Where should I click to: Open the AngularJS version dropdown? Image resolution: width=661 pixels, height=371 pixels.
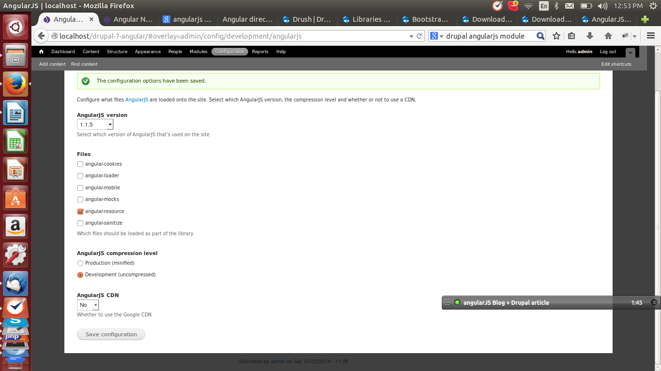(95, 125)
